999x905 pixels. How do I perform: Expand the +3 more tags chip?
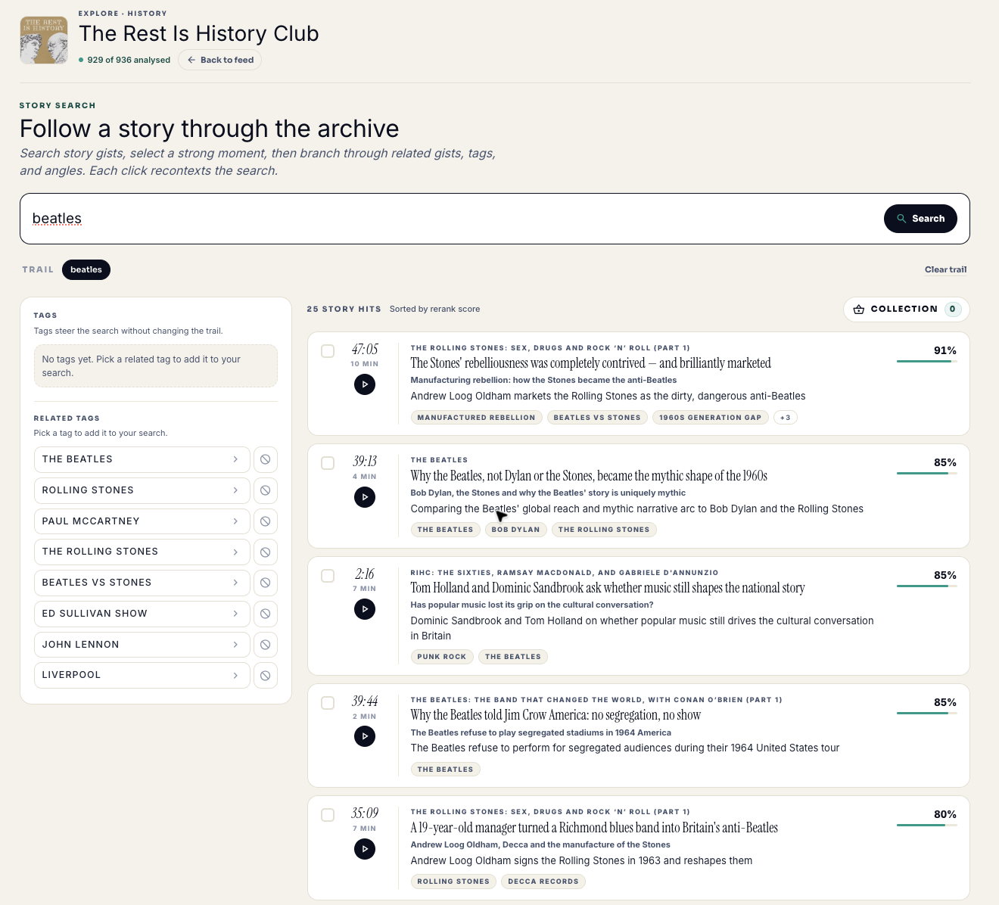point(786,418)
